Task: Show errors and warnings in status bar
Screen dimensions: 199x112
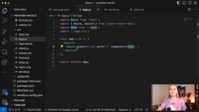Action: 14,110
